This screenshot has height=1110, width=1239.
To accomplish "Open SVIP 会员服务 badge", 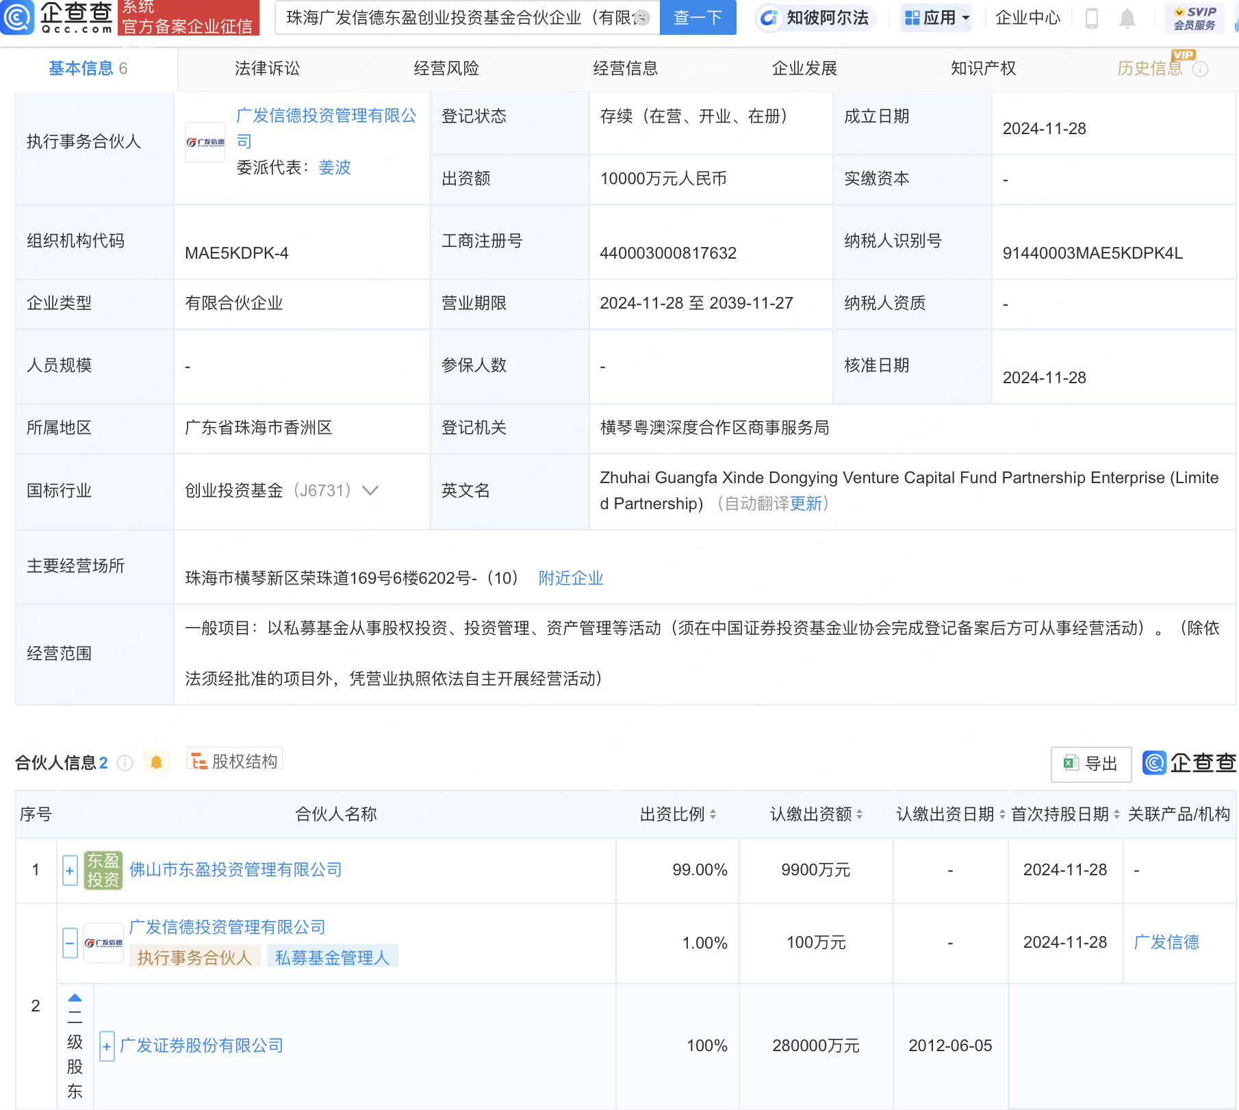I will tap(1195, 18).
